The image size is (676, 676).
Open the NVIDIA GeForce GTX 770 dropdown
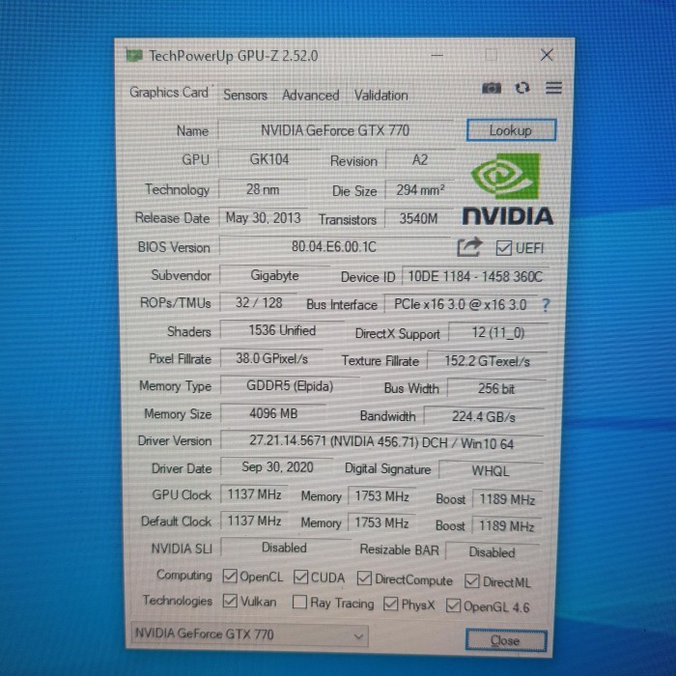(x=249, y=634)
